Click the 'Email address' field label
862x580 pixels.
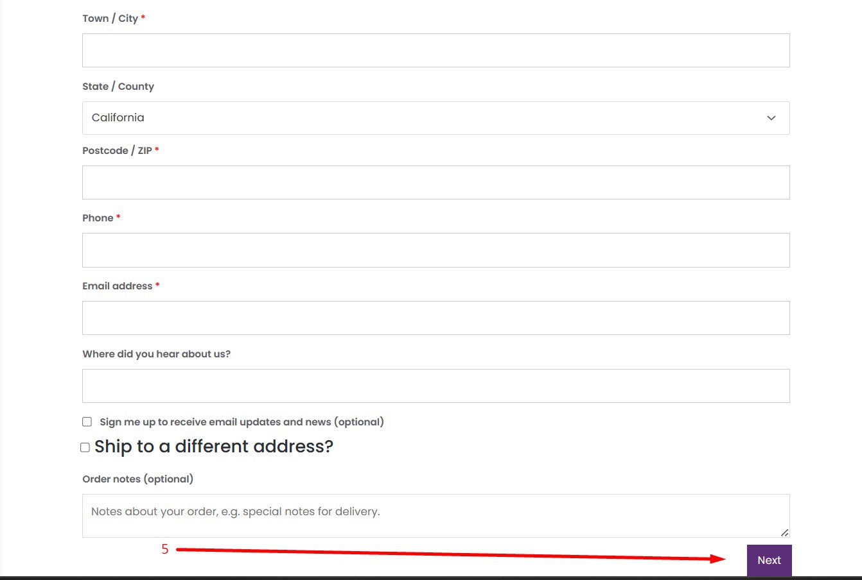pyautogui.click(x=118, y=286)
